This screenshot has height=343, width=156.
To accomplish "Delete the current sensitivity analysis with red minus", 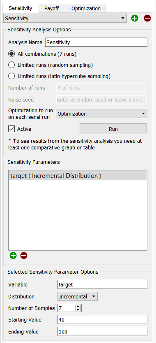I will tap(147, 19).
